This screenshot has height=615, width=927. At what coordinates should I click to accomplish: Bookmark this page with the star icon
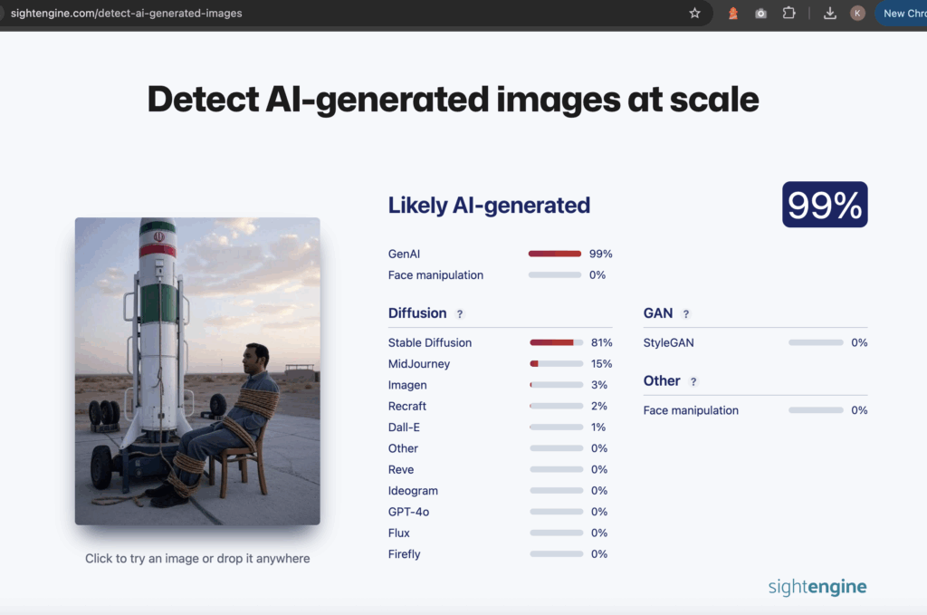694,13
